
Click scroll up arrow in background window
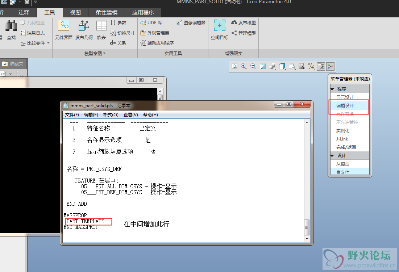point(160,91)
